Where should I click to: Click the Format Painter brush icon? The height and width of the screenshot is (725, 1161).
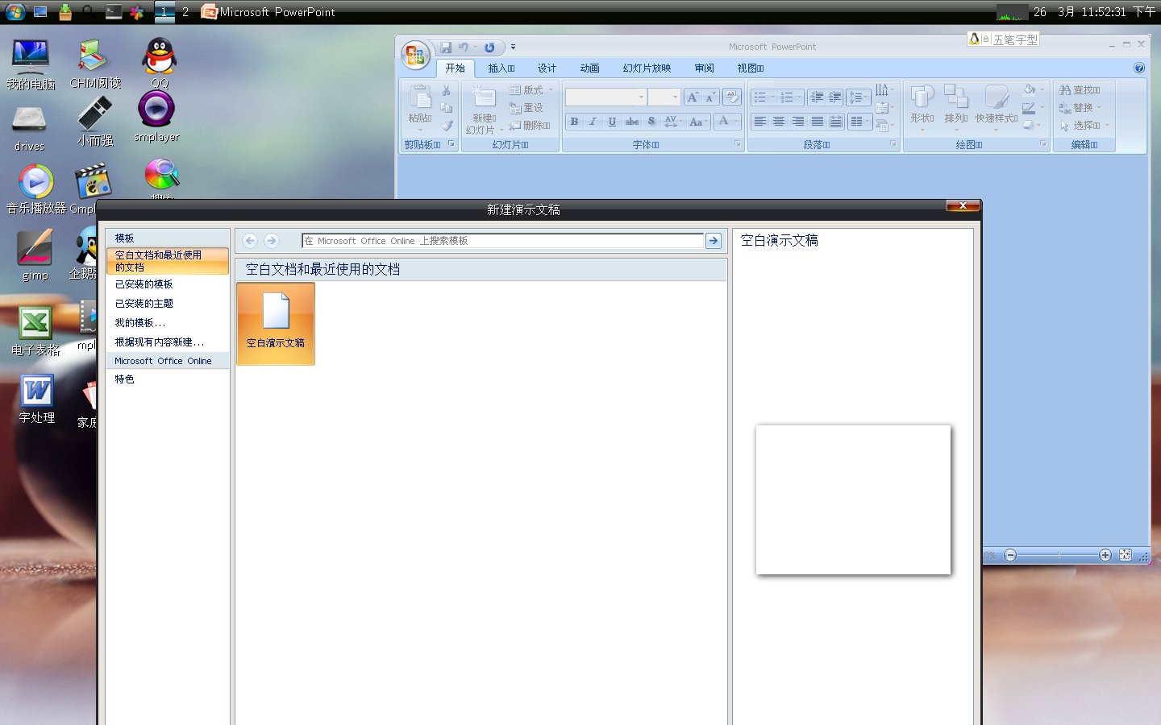point(447,126)
